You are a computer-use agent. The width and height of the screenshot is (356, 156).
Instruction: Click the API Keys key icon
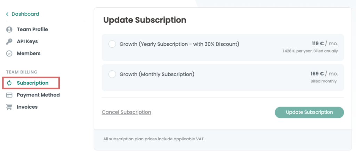(x=9, y=42)
